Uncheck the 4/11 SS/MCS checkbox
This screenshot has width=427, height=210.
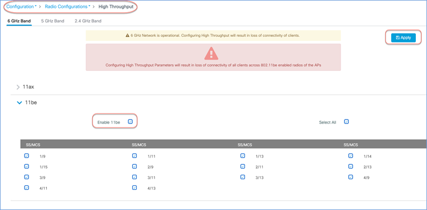(26, 188)
